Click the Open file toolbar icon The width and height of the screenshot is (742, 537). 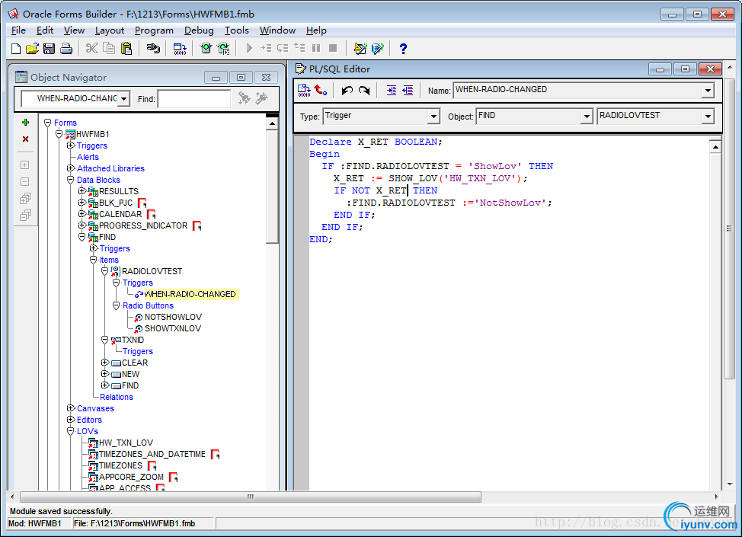click(x=32, y=48)
